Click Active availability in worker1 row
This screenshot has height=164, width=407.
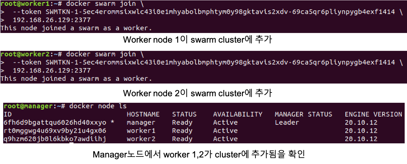pyautogui.click(x=225, y=131)
